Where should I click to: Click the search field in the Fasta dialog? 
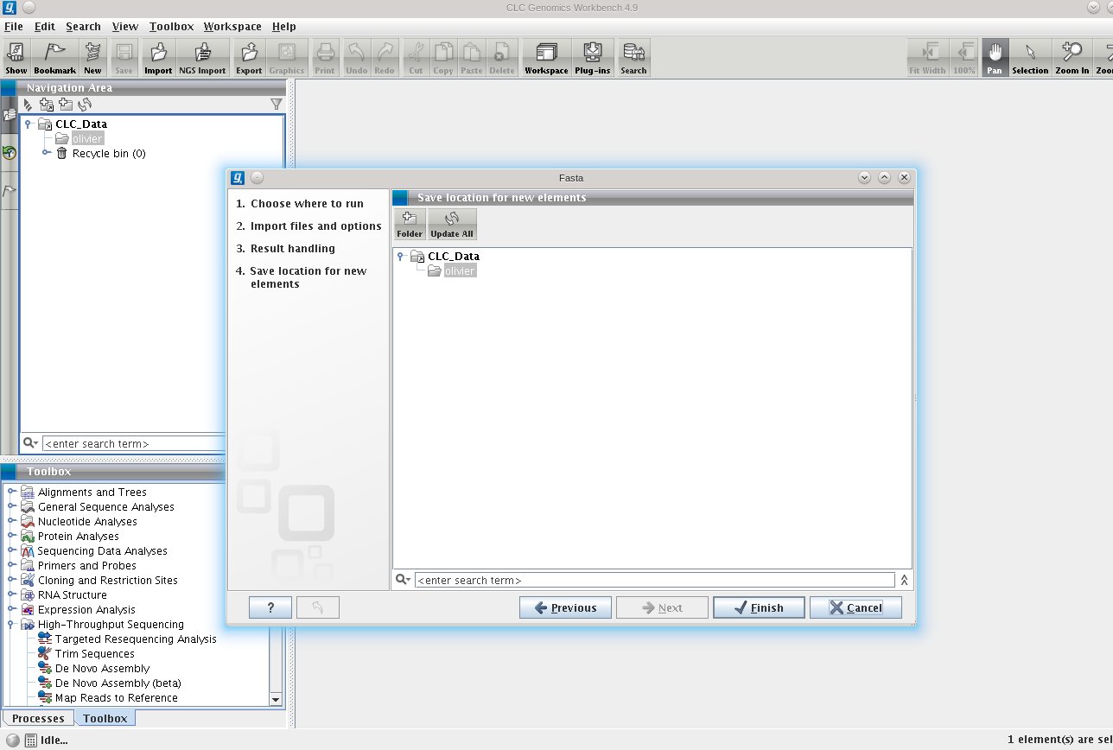coord(655,581)
